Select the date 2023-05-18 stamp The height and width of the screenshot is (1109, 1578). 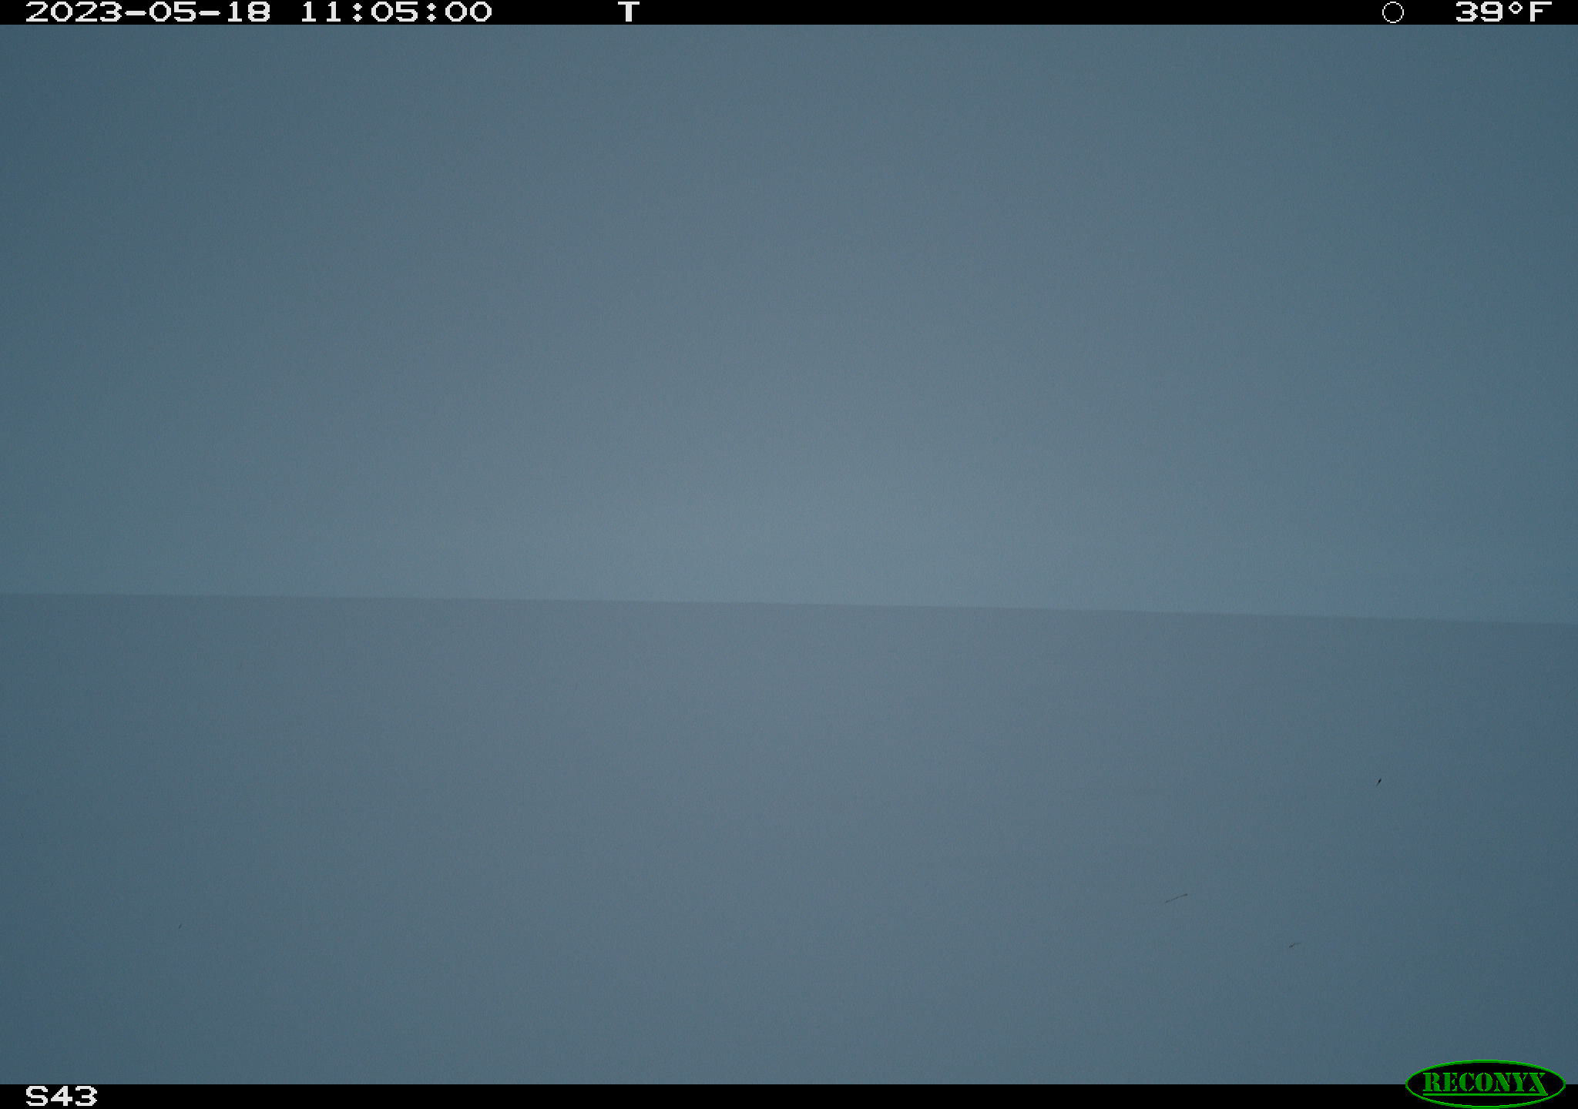[148, 12]
